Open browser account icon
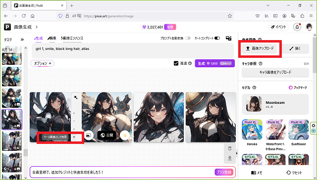 (284, 16)
